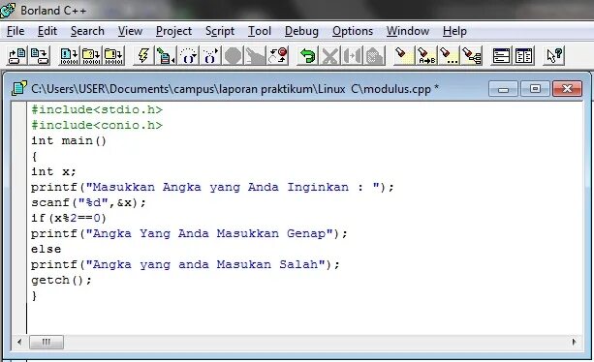Click the grayed Paste toolbar icon
The image size is (594, 362).
click(x=375, y=56)
